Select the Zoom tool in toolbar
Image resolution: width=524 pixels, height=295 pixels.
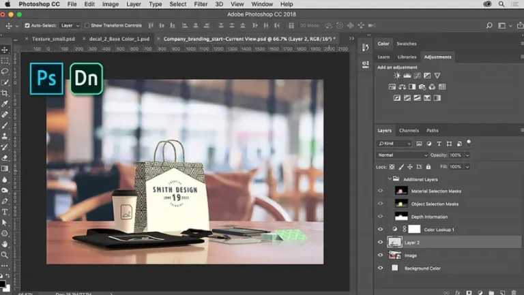pos(5,255)
